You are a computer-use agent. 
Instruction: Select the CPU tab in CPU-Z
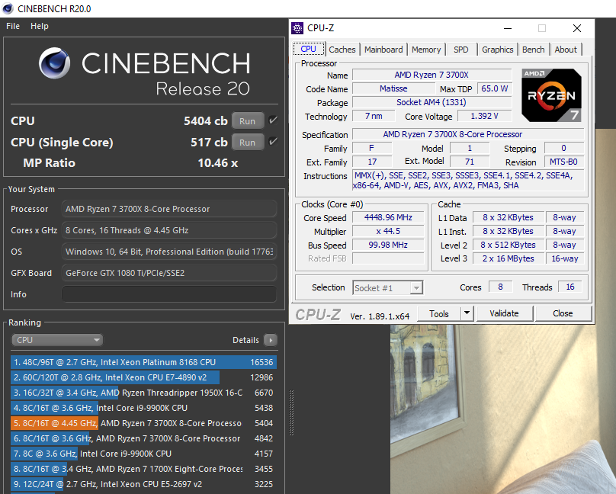(x=309, y=49)
